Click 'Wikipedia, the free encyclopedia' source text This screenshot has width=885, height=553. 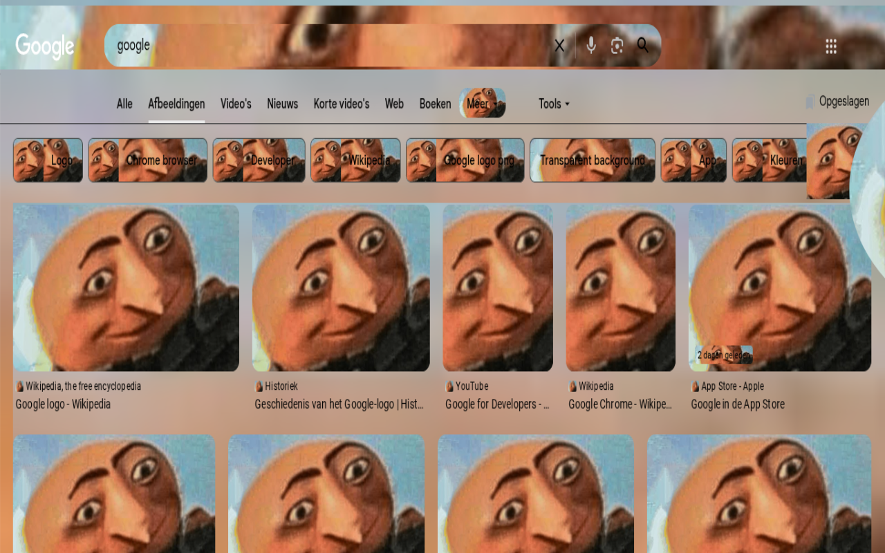[x=83, y=386]
